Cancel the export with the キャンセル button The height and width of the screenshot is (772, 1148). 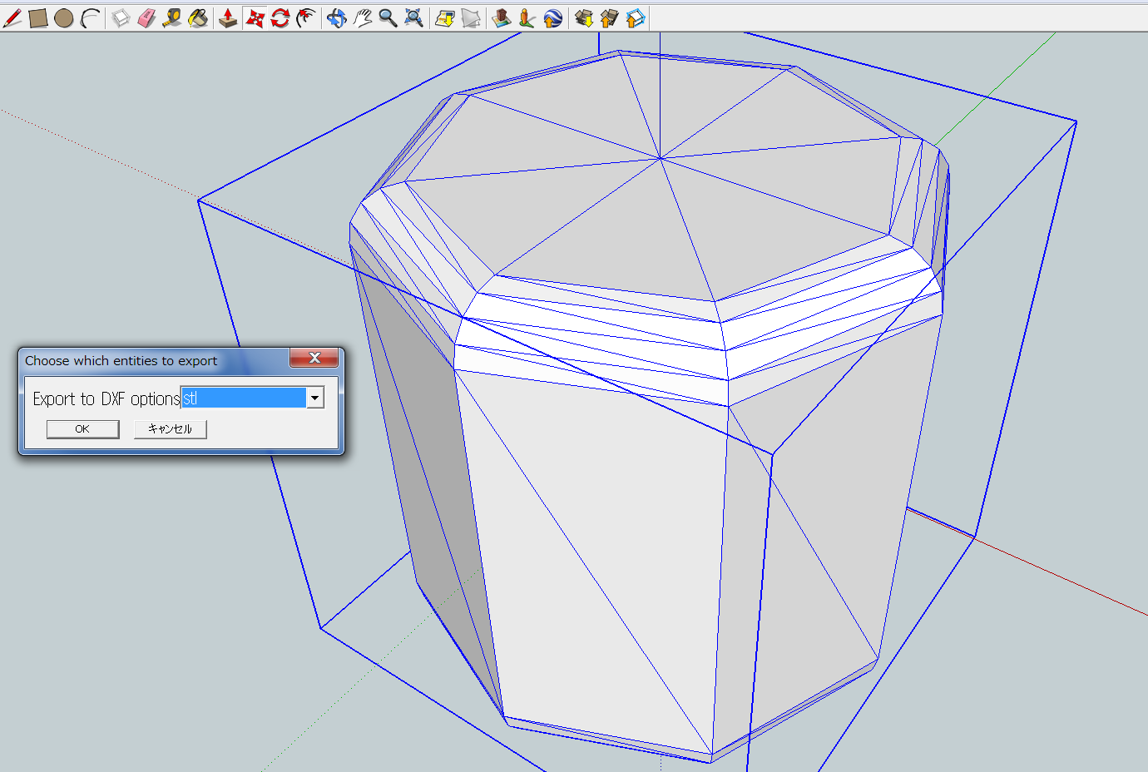[x=170, y=428]
